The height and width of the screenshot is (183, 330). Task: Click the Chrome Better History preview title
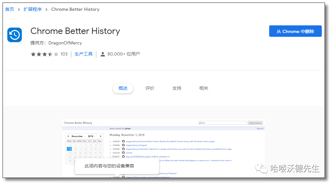tap(78, 123)
